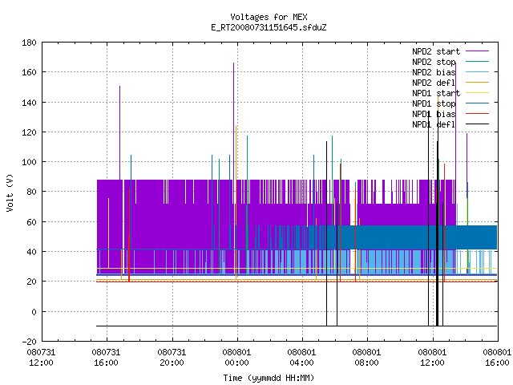Click the 080731 12:00 x-axis tick label
This screenshot has width=513, height=385.
41,358
